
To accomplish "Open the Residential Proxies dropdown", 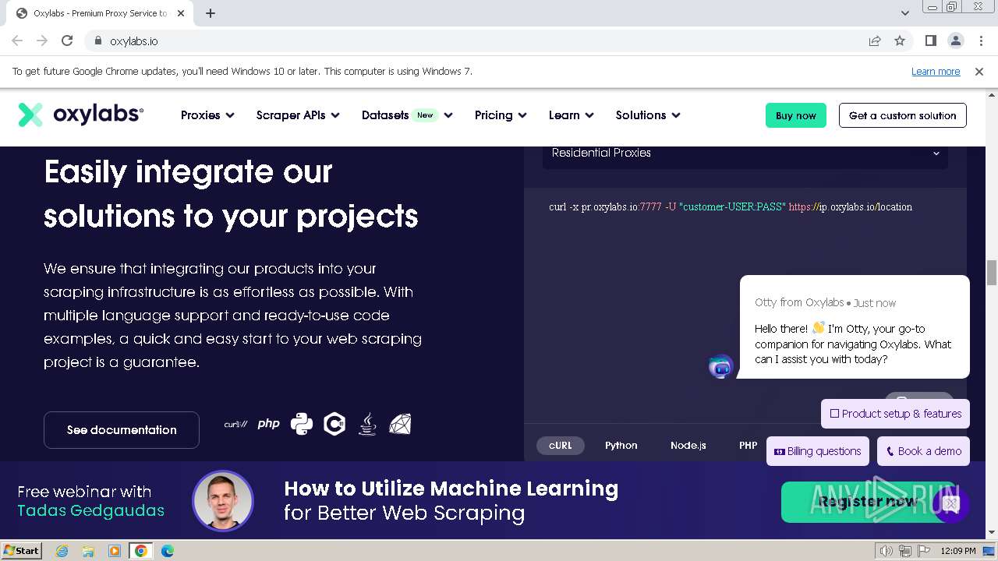I will (745, 153).
